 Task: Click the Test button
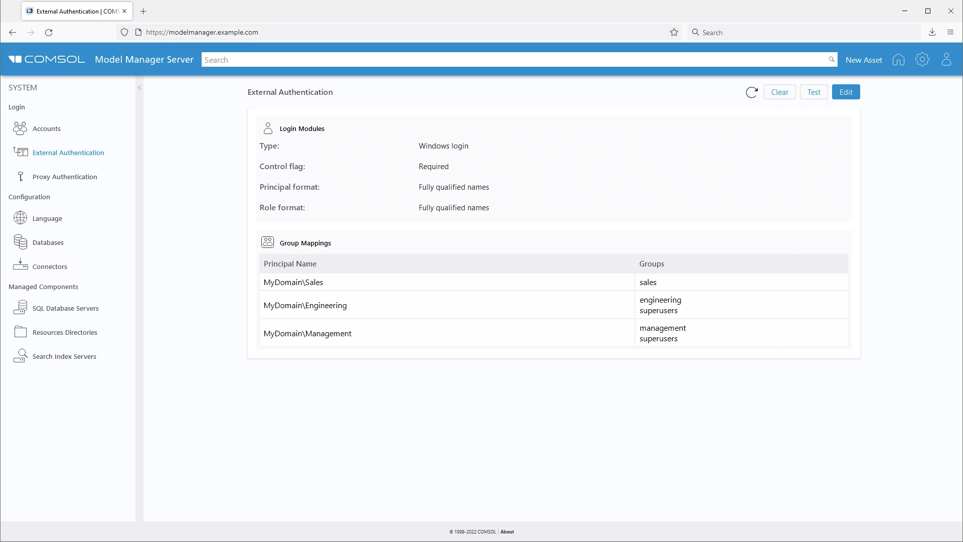[x=814, y=92]
